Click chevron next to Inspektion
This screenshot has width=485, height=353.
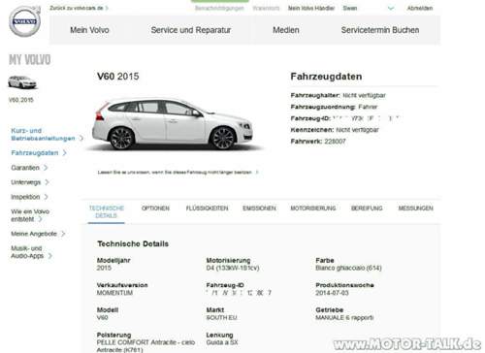click(46, 197)
